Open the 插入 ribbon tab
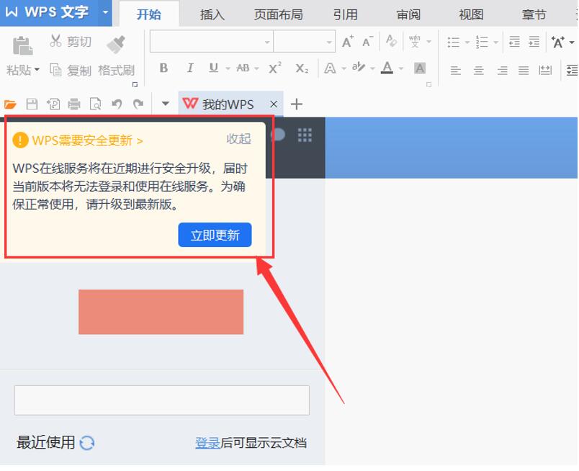Viewport: 579px width, 471px height. [x=212, y=14]
